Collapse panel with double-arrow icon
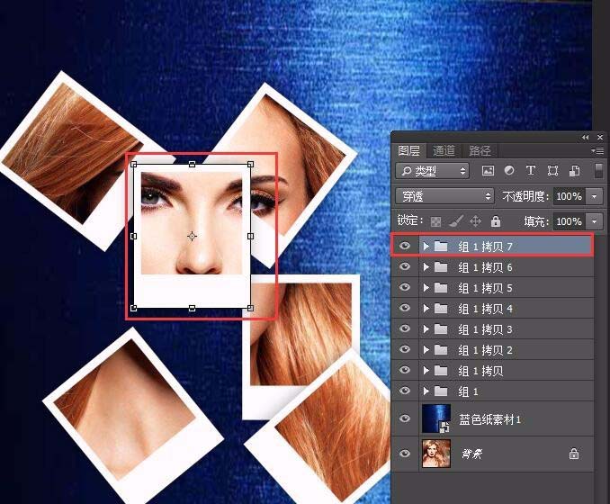Image resolution: width=610 pixels, height=504 pixels. click(x=586, y=138)
